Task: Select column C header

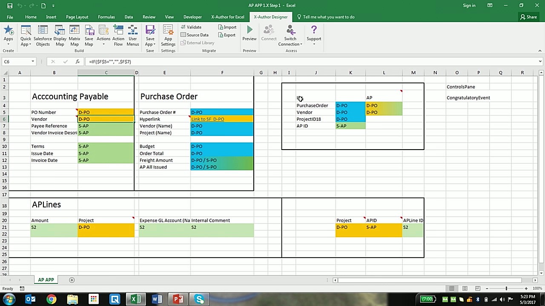Action: 106,73
